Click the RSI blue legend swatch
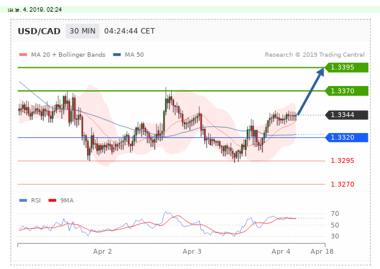Image resolution: width=380 pixels, height=269 pixels. pyautogui.click(x=23, y=200)
